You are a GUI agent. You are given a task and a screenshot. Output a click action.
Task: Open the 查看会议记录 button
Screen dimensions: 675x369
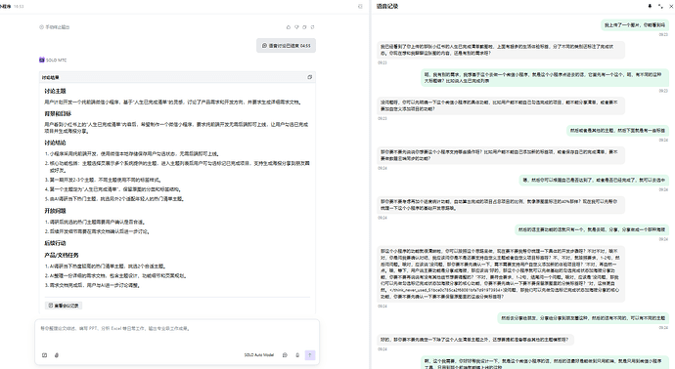(x=64, y=306)
